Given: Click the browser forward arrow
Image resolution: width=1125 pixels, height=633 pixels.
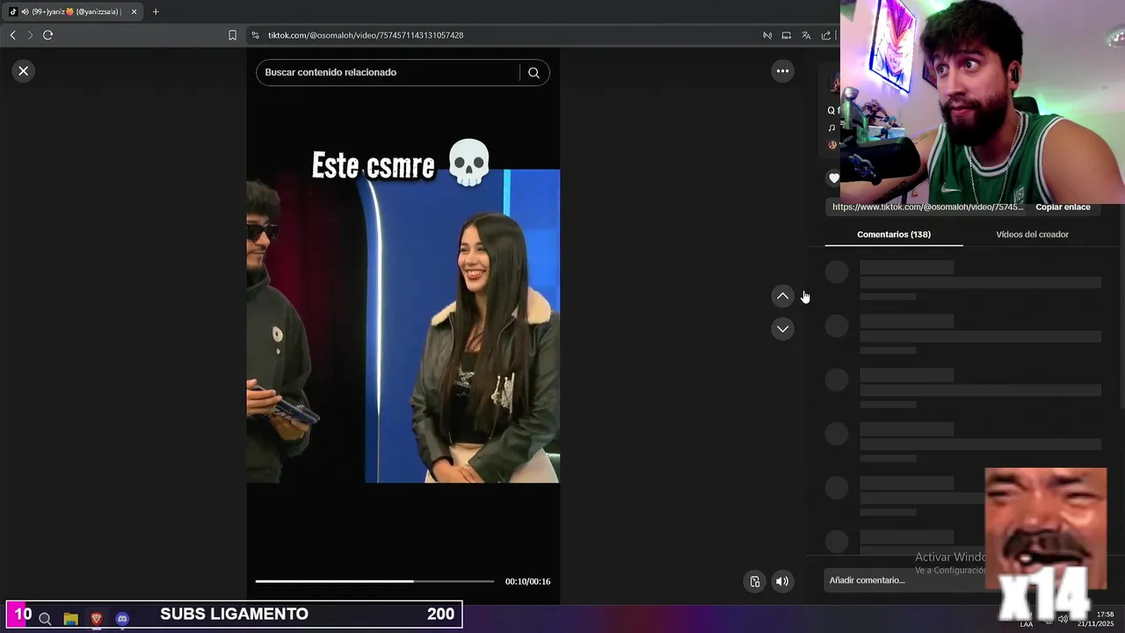Looking at the screenshot, I should (30, 35).
